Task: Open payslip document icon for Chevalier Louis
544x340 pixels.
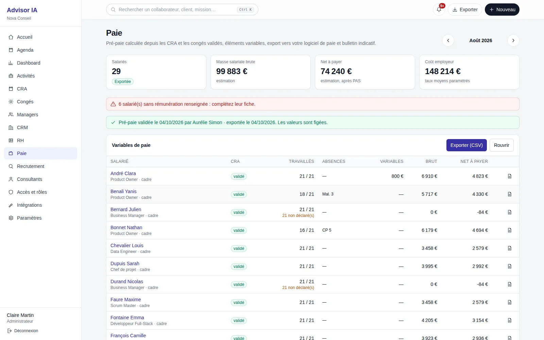Action: [510, 248]
